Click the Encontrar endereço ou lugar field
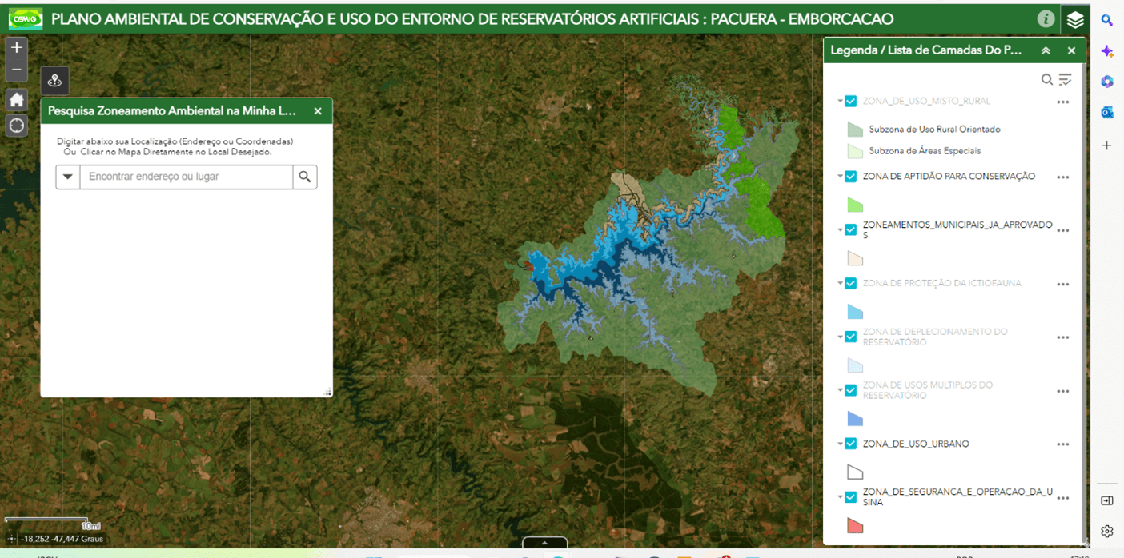1124x558 pixels. pos(186,177)
